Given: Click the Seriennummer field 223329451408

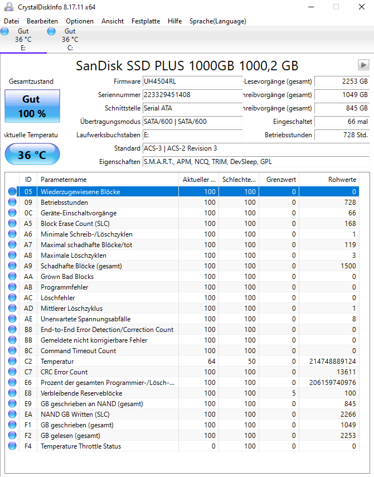Looking at the screenshot, I should tap(193, 95).
